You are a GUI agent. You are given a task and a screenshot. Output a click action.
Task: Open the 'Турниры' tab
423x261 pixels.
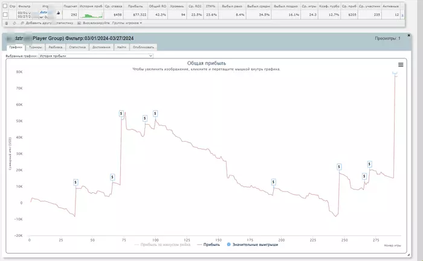point(35,47)
